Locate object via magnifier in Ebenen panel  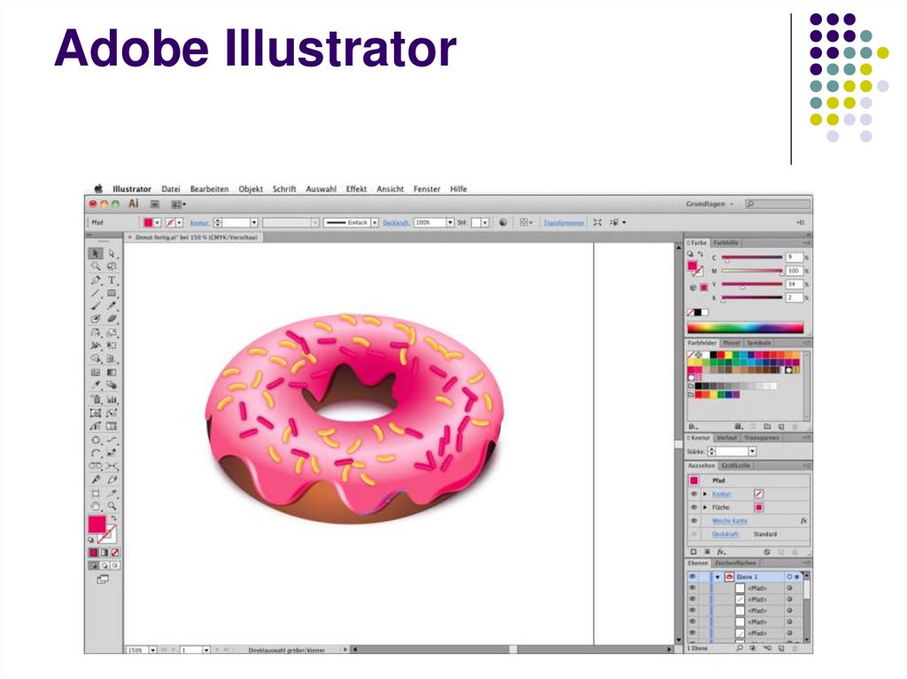740,648
